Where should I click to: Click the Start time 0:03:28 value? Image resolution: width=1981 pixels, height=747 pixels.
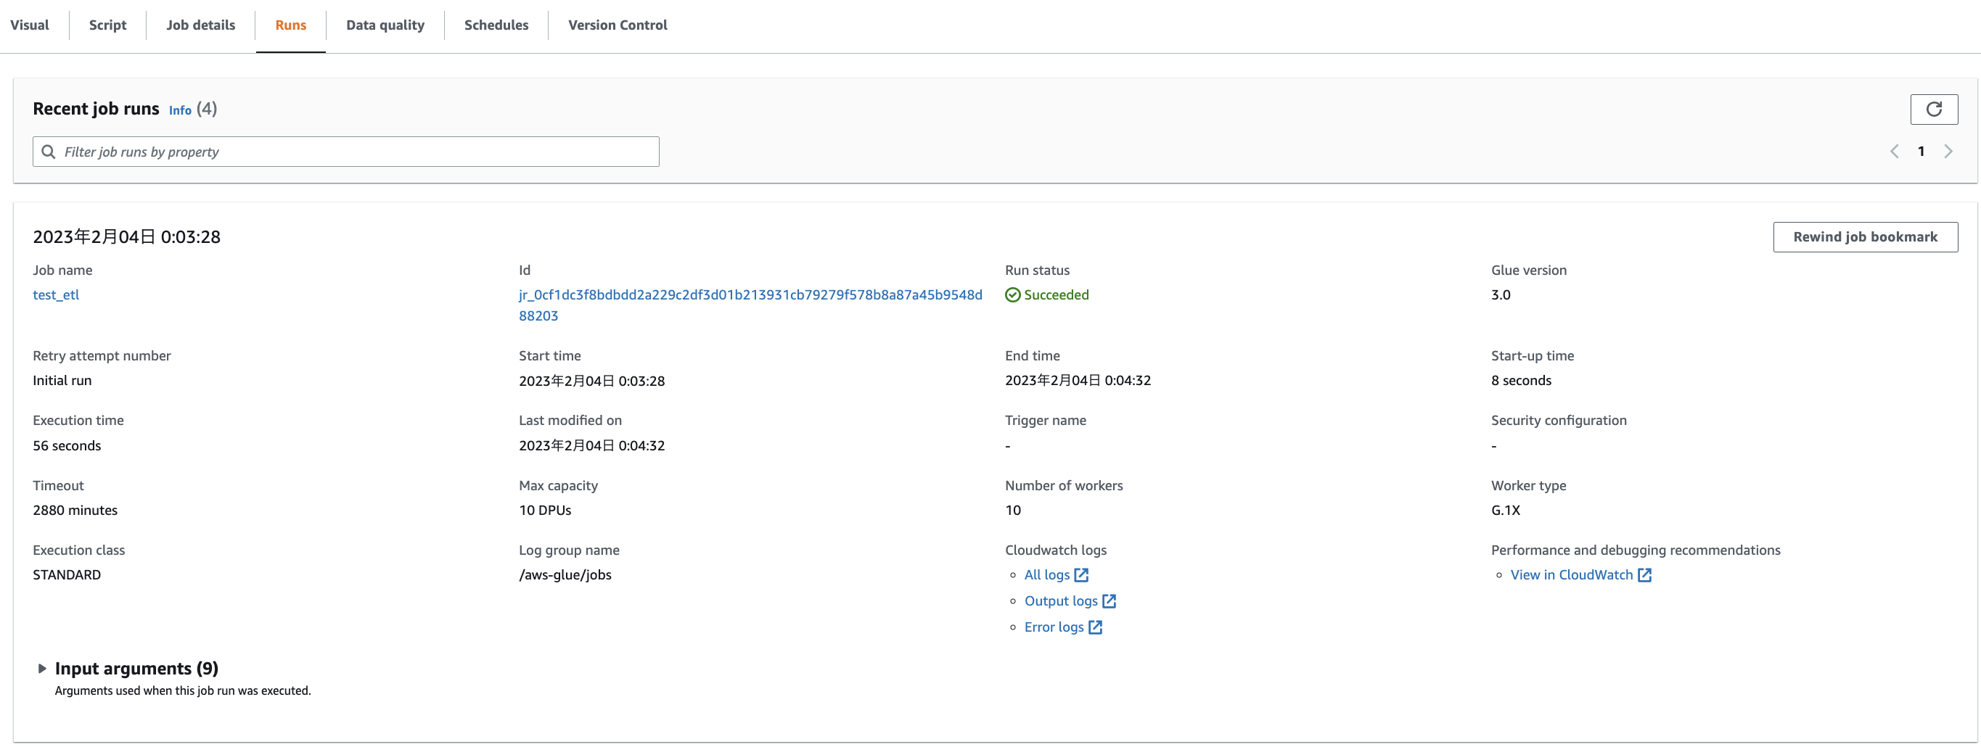coord(591,381)
